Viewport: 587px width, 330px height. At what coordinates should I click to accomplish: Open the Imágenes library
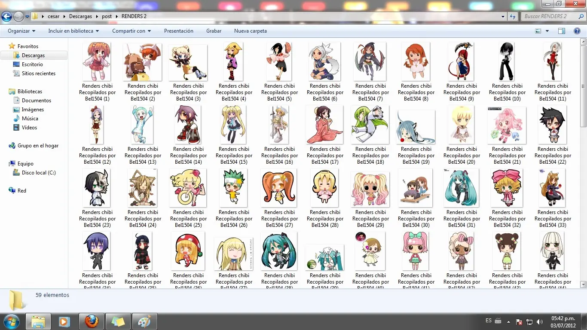pyautogui.click(x=33, y=110)
